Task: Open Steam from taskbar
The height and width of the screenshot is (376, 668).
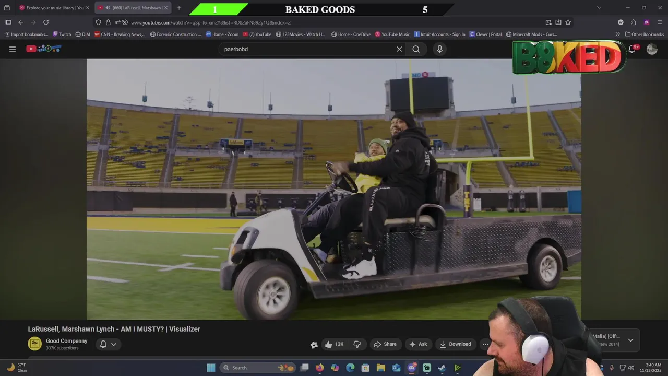Action: pyautogui.click(x=442, y=368)
